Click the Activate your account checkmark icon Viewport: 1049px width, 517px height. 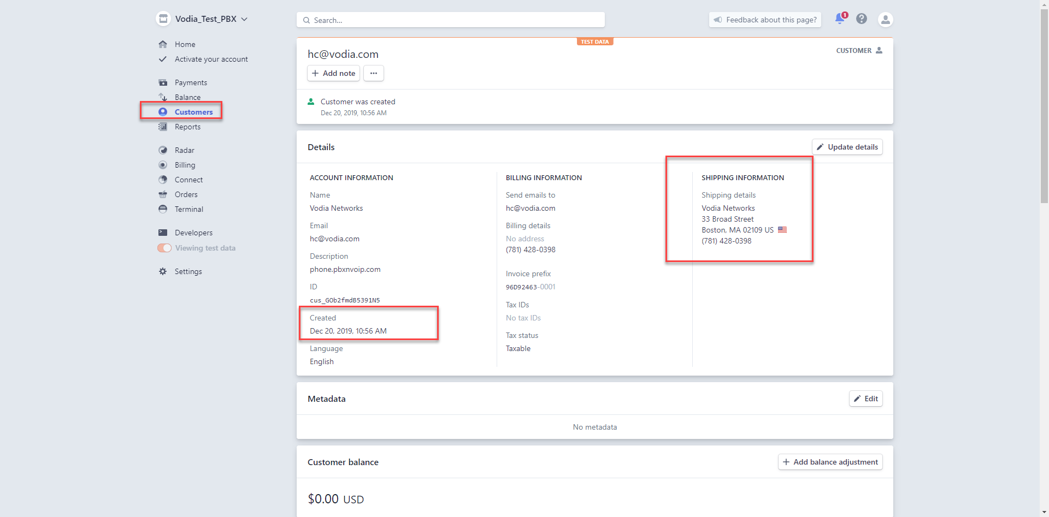pyautogui.click(x=163, y=59)
